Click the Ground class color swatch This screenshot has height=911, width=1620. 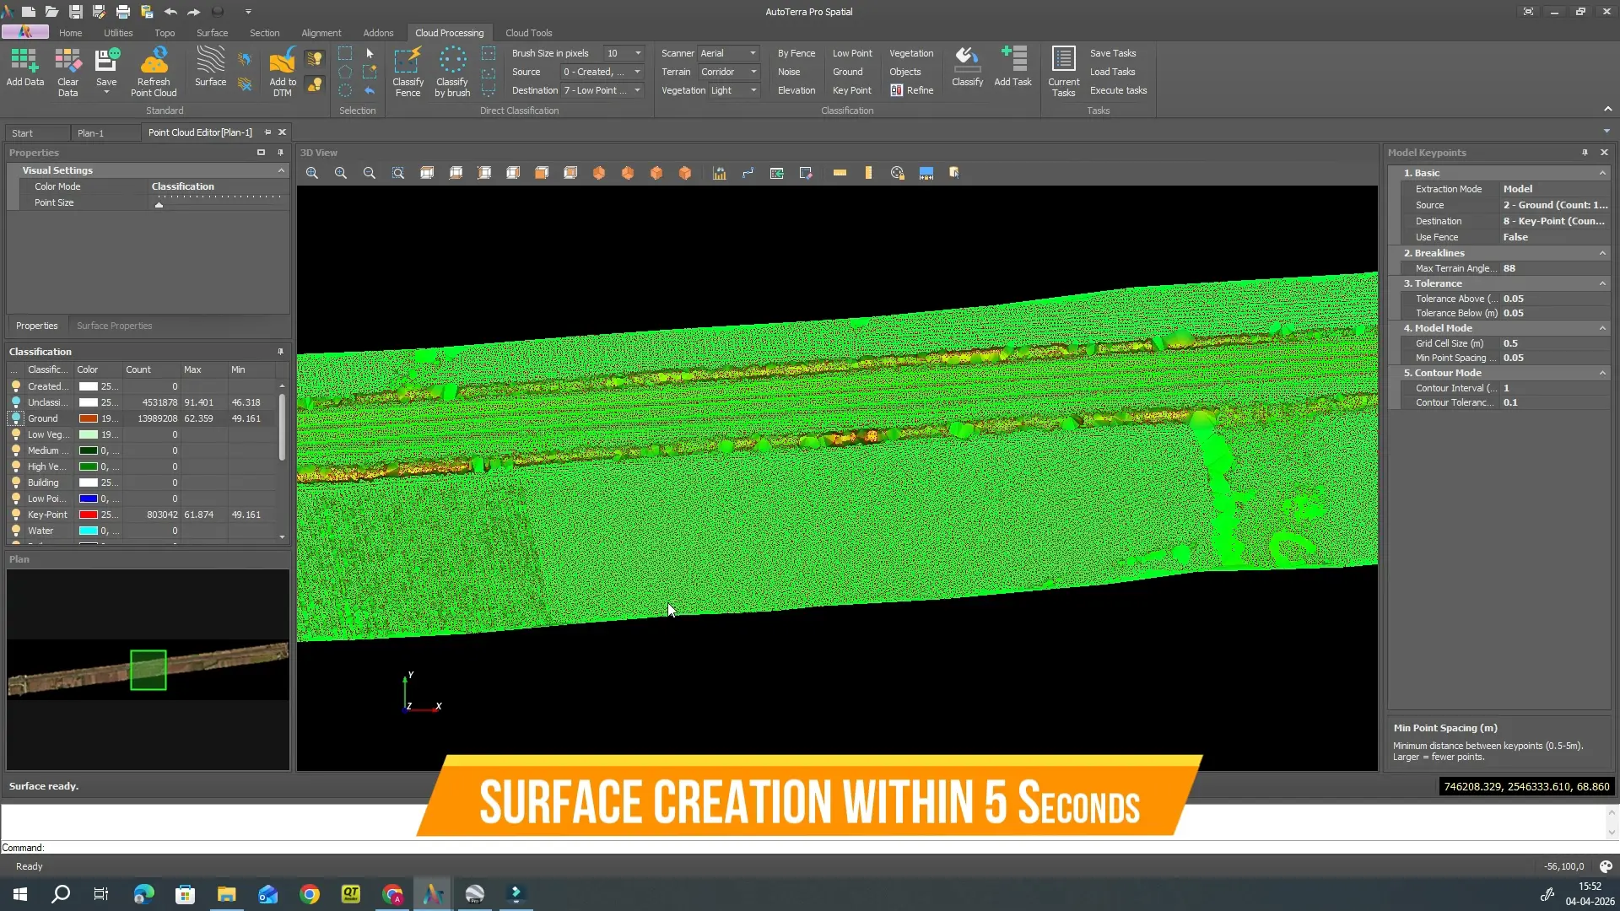coord(89,418)
